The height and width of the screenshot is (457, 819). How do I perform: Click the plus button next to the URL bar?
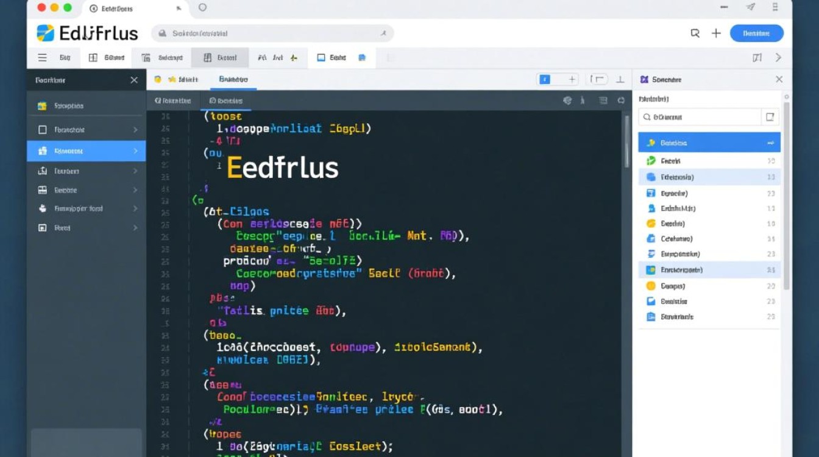point(716,33)
